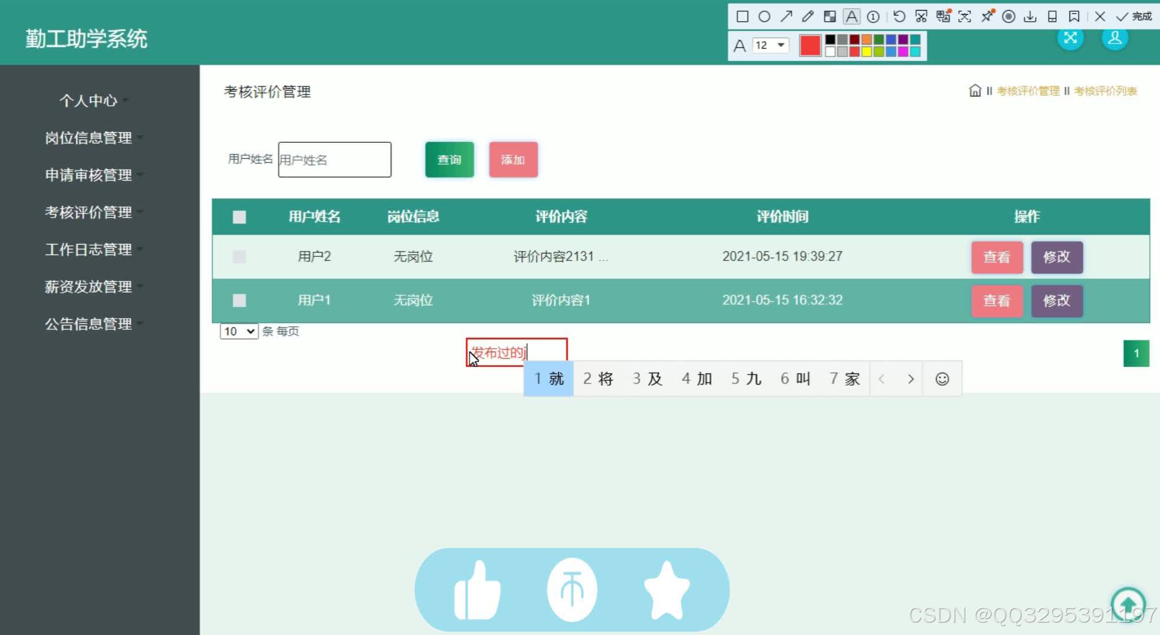Image resolution: width=1160 pixels, height=635 pixels.
Task: Choose IME candidate 3 及
Action: point(648,379)
